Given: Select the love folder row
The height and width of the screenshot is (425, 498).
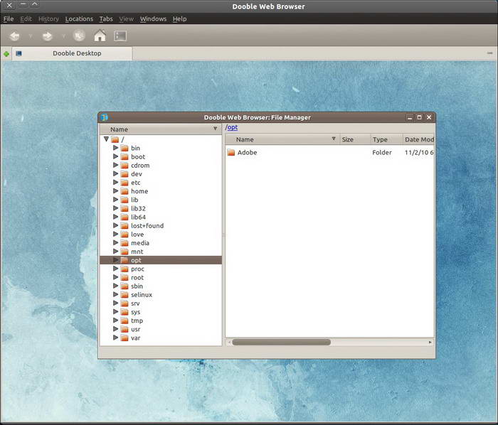Looking at the screenshot, I should click(x=161, y=235).
